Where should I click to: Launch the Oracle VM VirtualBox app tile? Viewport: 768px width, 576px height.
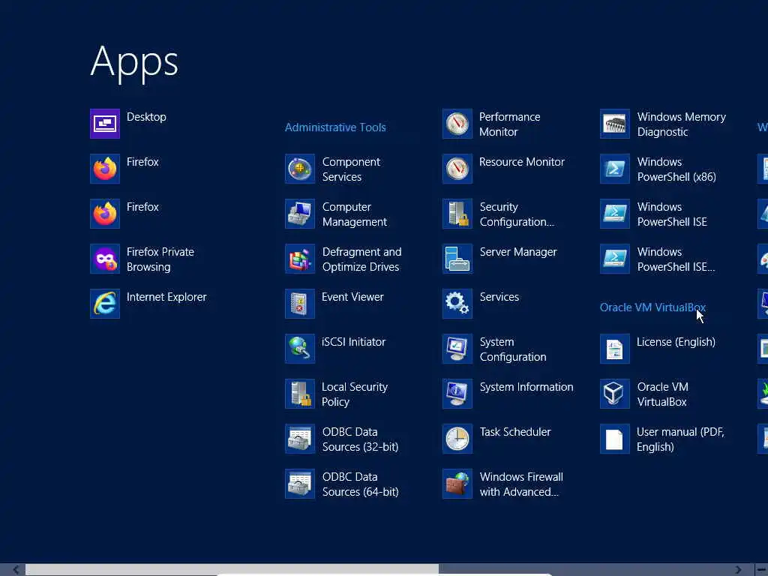644,394
